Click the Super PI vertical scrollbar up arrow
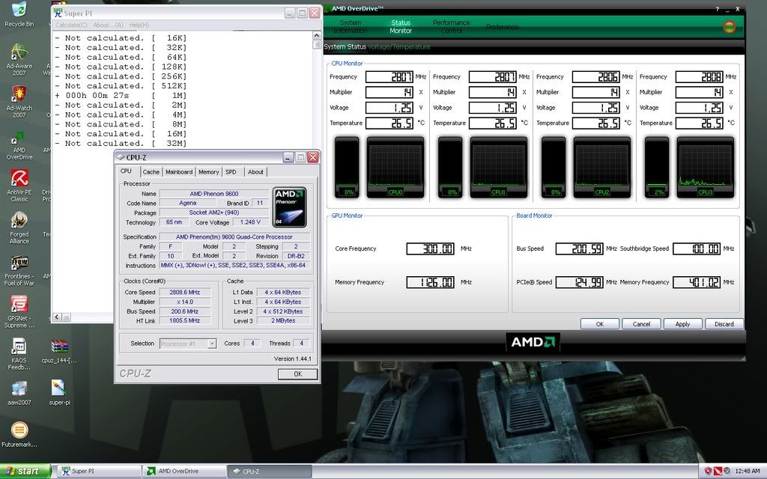The width and height of the screenshot is (767, 479). tap(317, 36)
